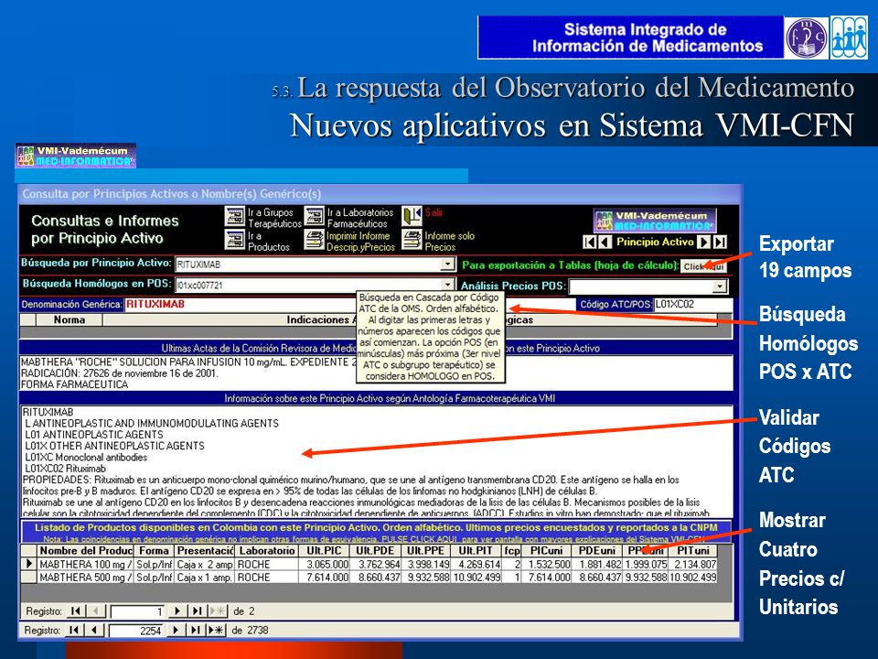Jump to first Principio Activo record

tap(589, 242)
